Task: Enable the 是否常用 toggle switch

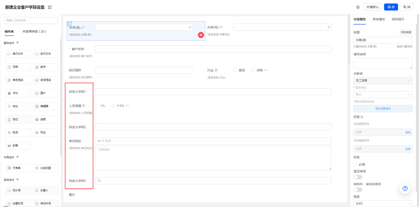Action: coord(358,177)
